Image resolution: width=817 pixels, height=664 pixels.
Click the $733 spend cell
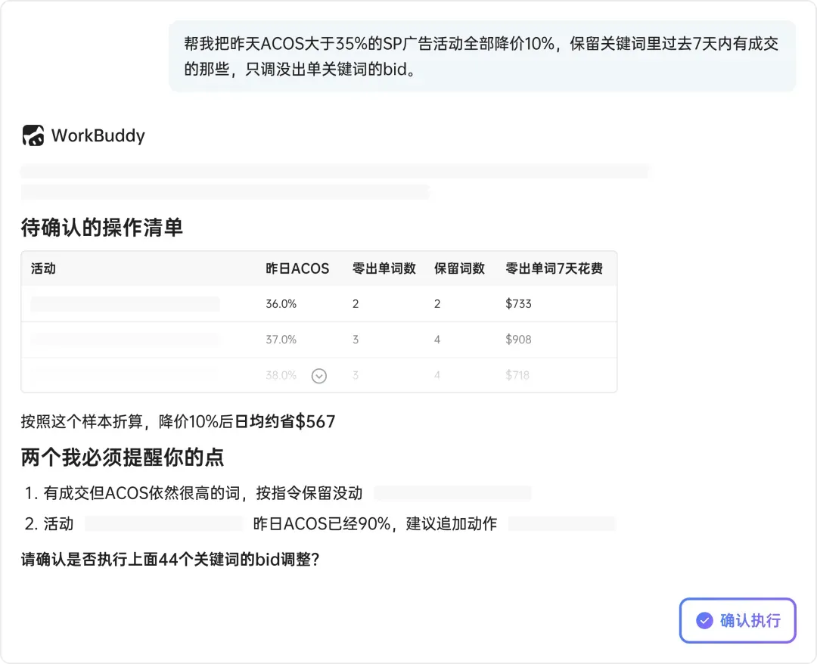click(x=518, y=303)
